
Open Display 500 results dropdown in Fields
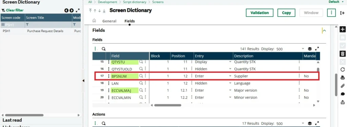[x=303, y=49]
